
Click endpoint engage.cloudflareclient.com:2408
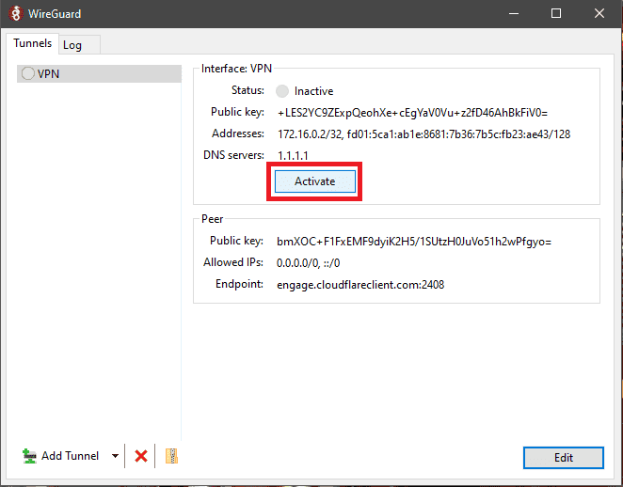(360, 285)
